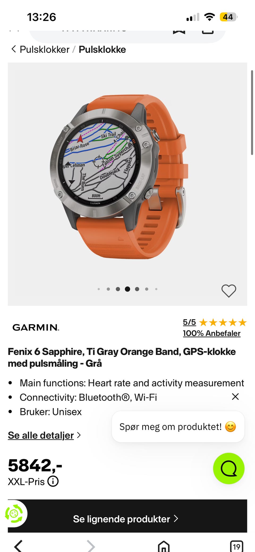Open the tabs counter showing 19
The image size is (255, 552).
236,546
